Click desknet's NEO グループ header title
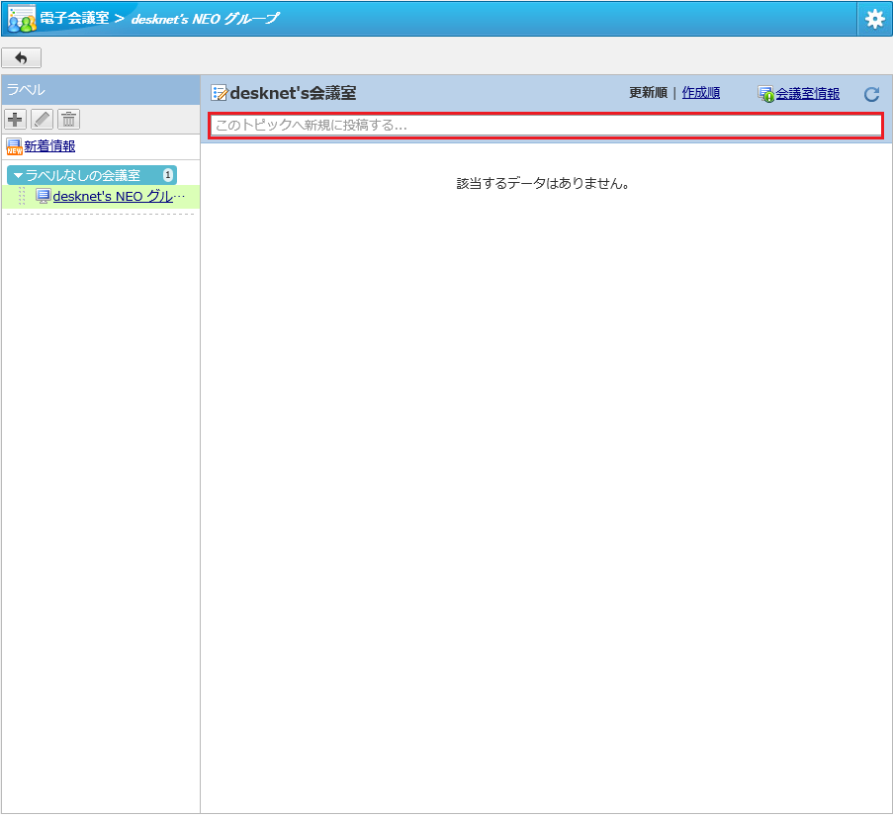 [205, 19]
